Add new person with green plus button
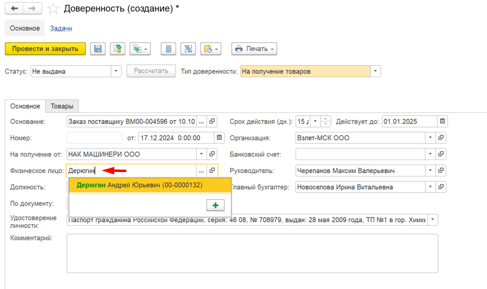 tap(215, 205)
